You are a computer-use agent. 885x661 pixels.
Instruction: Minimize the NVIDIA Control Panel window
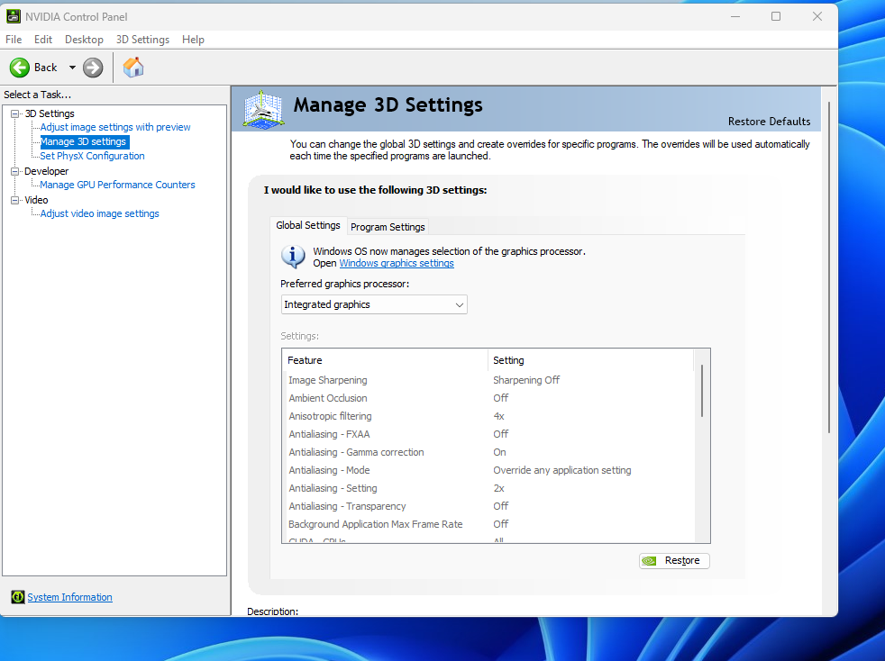[x=735, y=16]
